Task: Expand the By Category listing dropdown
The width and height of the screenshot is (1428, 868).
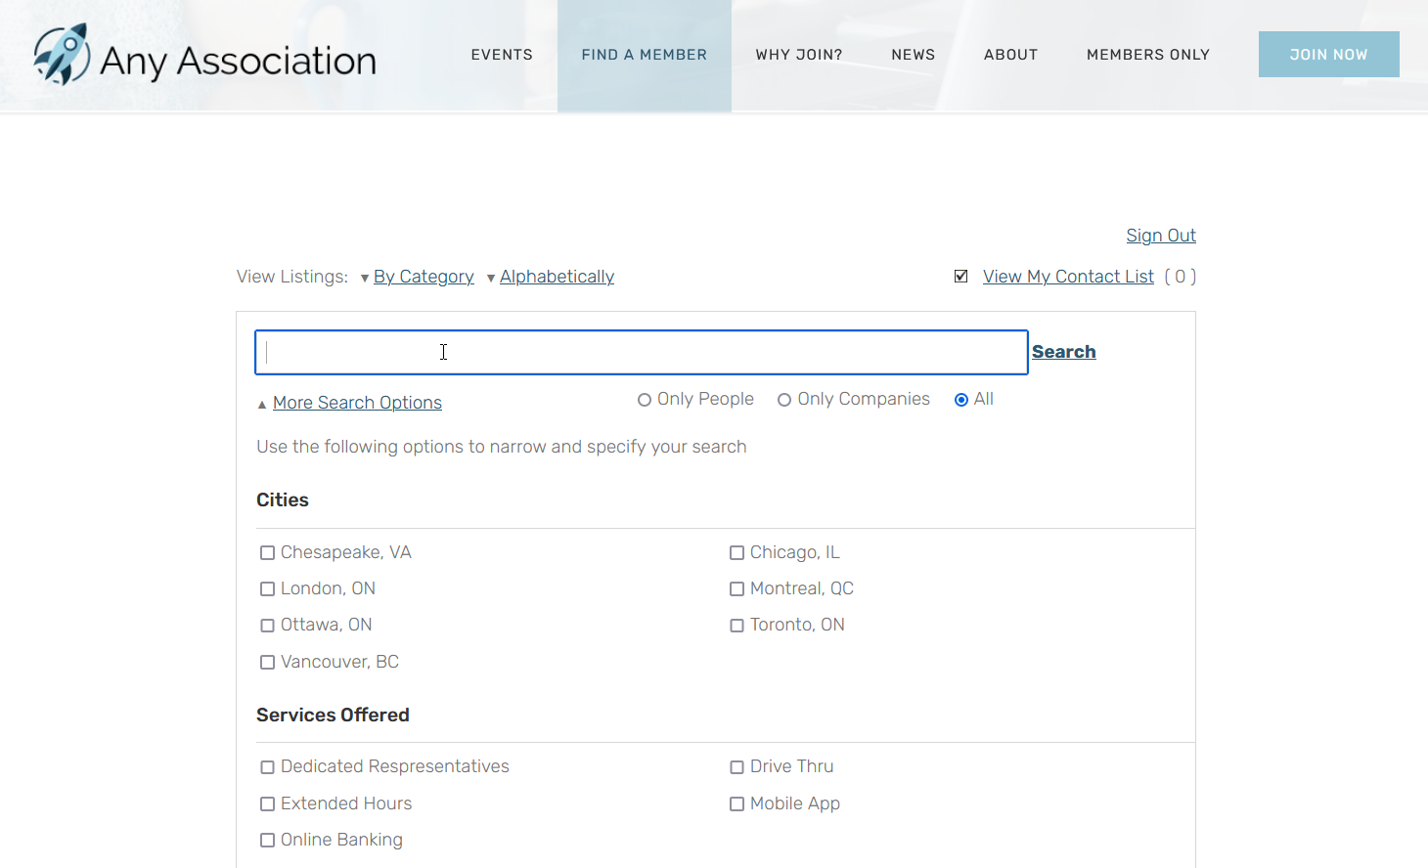Action: 424,277
